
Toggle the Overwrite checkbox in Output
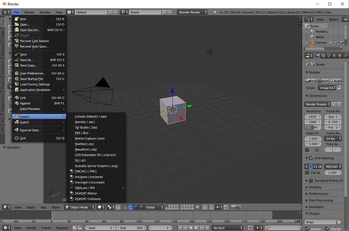307,229
